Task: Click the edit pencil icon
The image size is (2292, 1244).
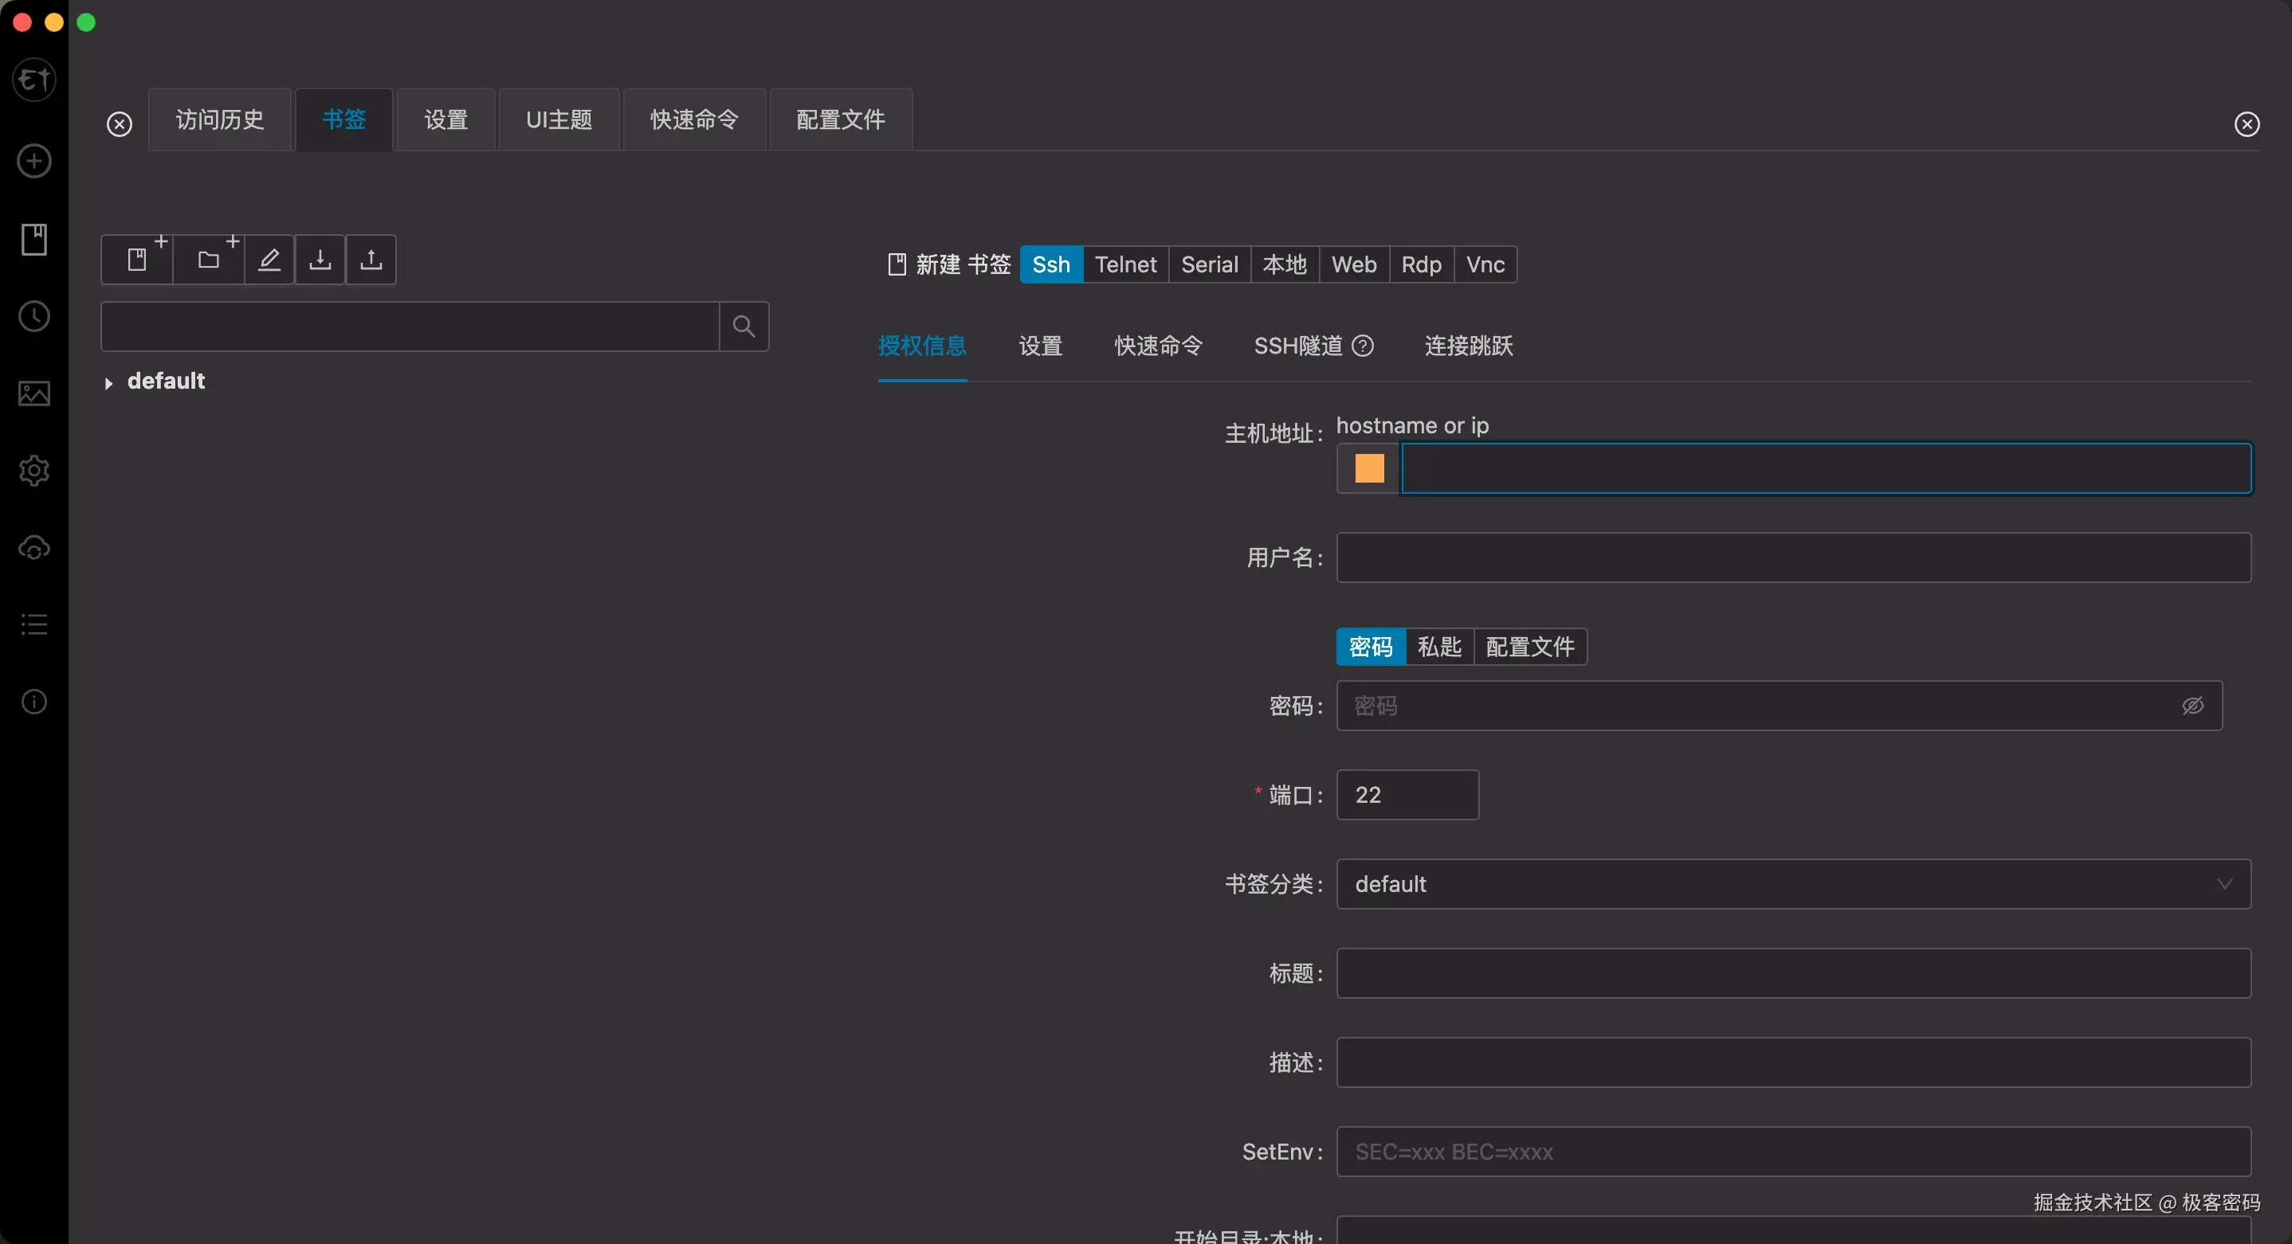Action: click(x=269, y=260)
